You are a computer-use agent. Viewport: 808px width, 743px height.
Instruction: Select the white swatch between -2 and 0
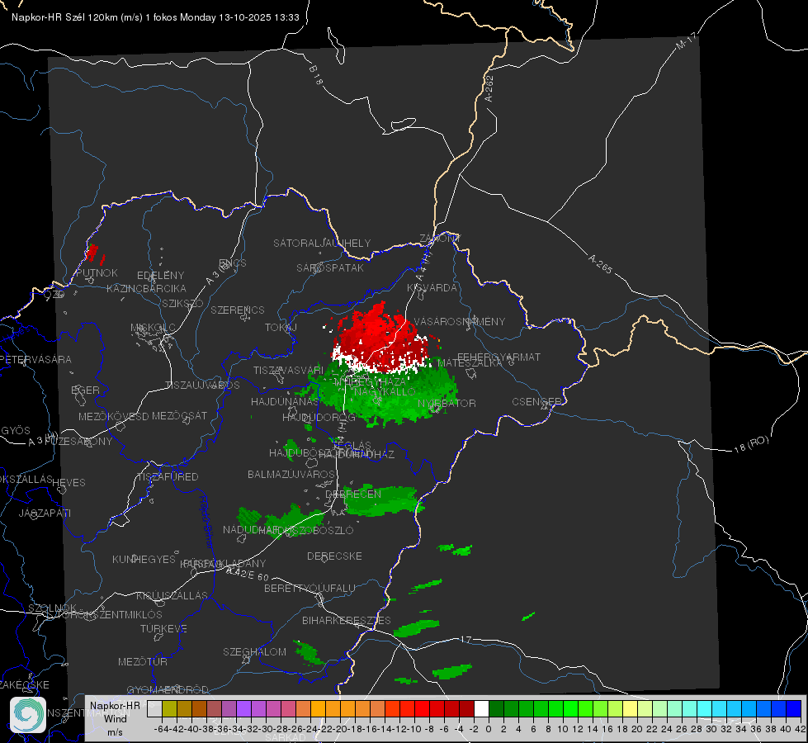pos(481,709)
